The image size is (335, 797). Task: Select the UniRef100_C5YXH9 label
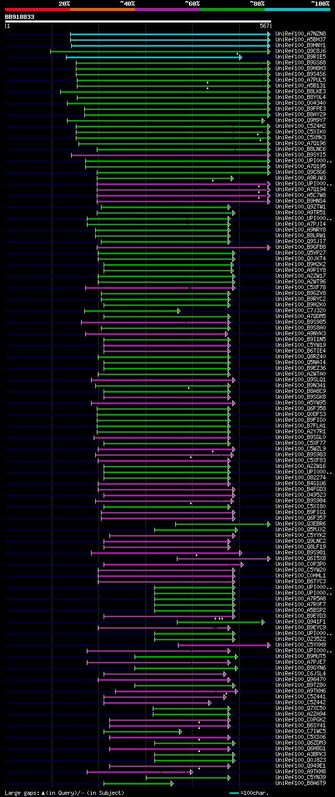pyautogui.click(x=300, y=645)
